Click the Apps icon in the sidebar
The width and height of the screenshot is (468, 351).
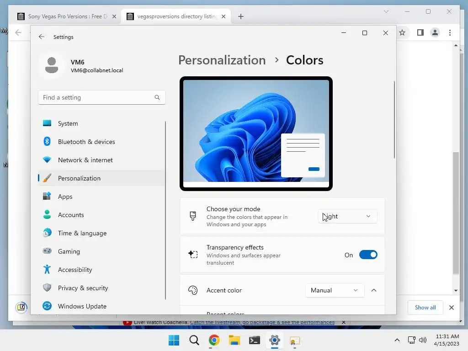47,196
